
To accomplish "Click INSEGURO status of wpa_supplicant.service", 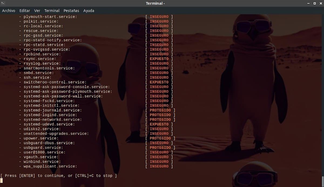I will [159, 166].
